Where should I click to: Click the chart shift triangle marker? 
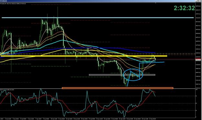tap(156, 3)
